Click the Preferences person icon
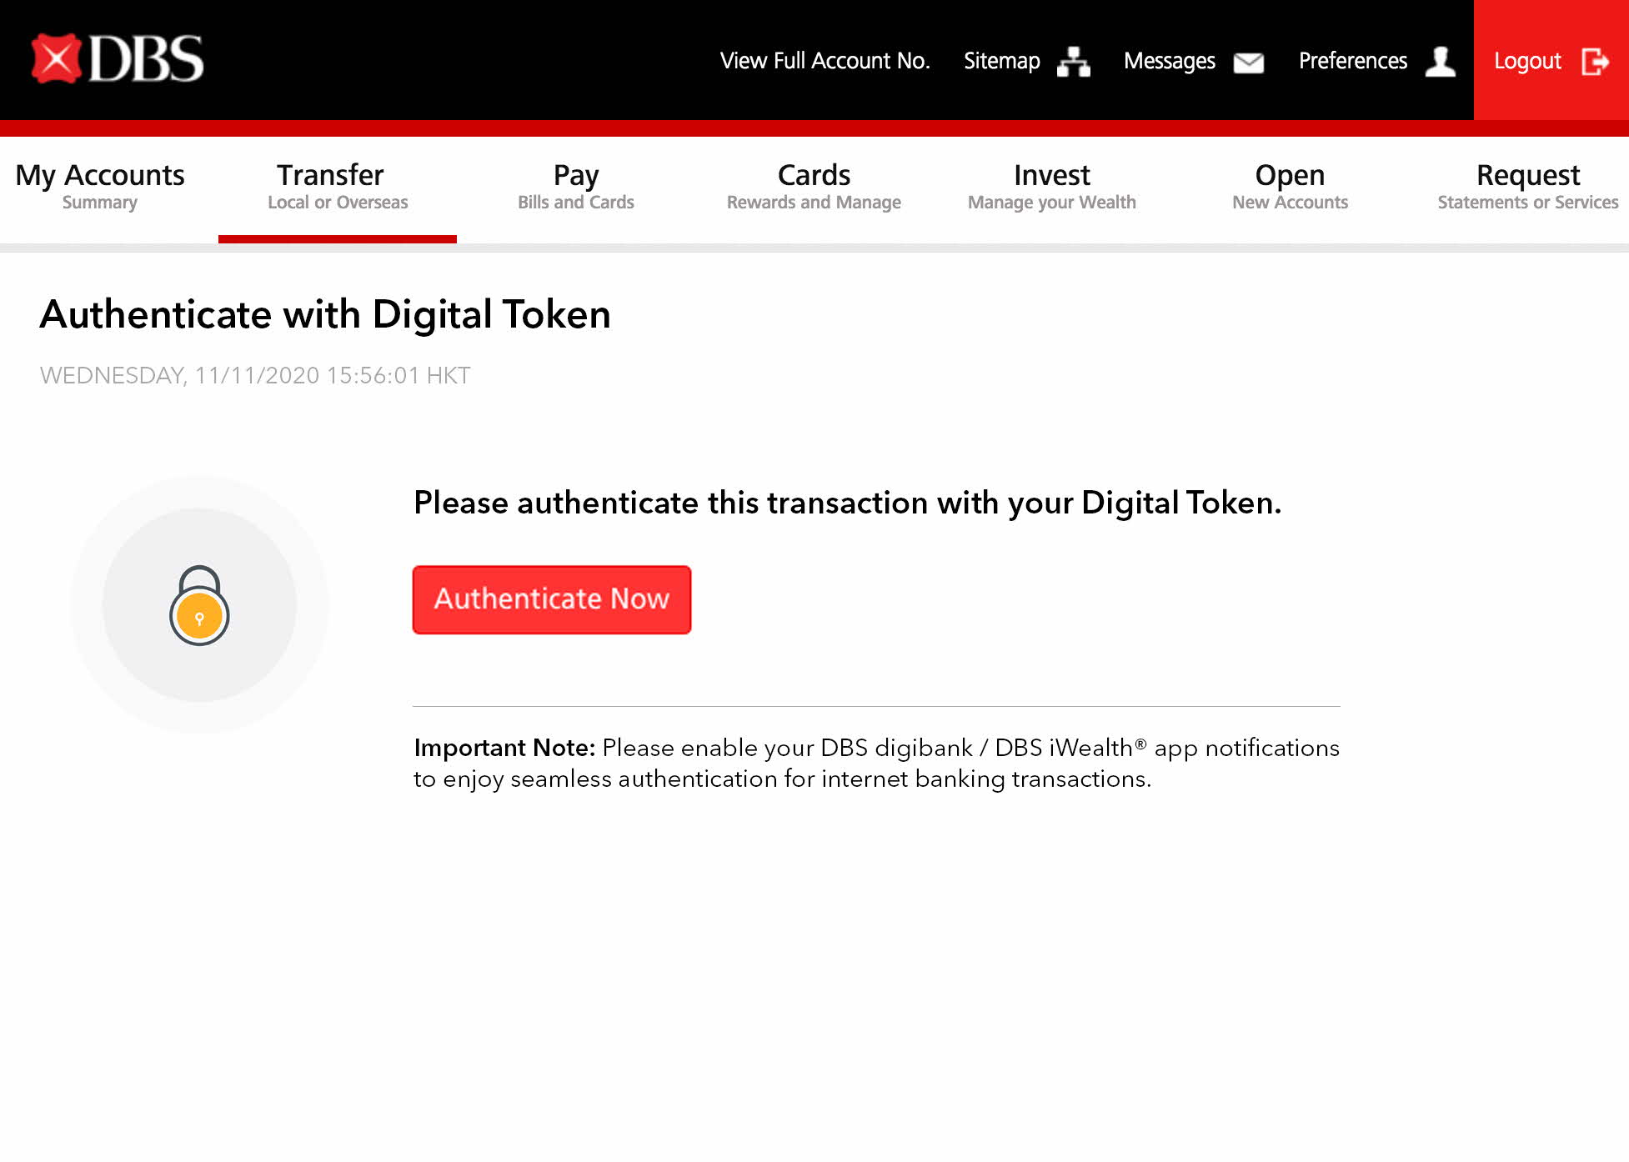Viewport: 1629px width, 1162px height. [x=1440, y=62]
